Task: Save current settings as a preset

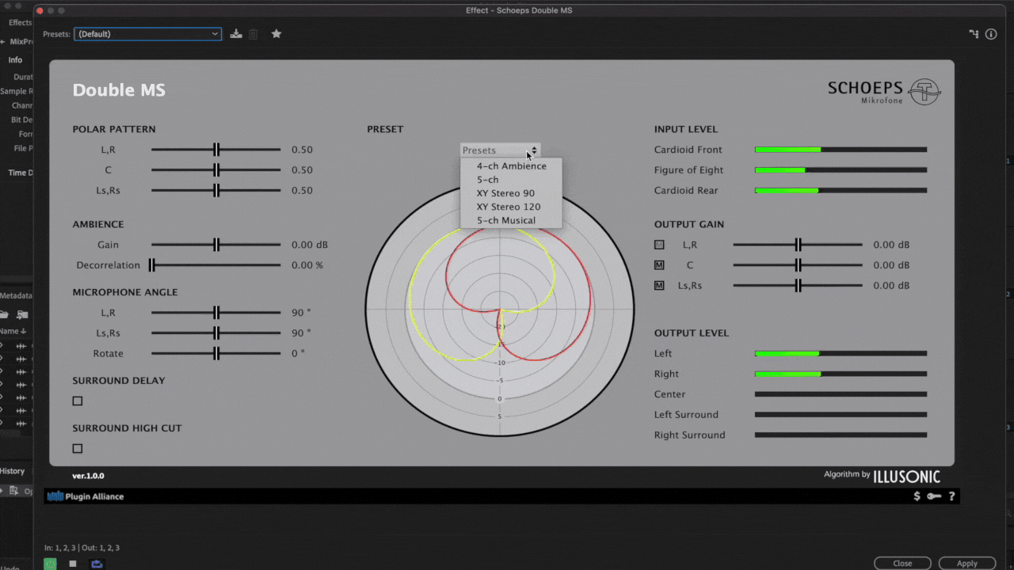Action: [x=236, y=34]
